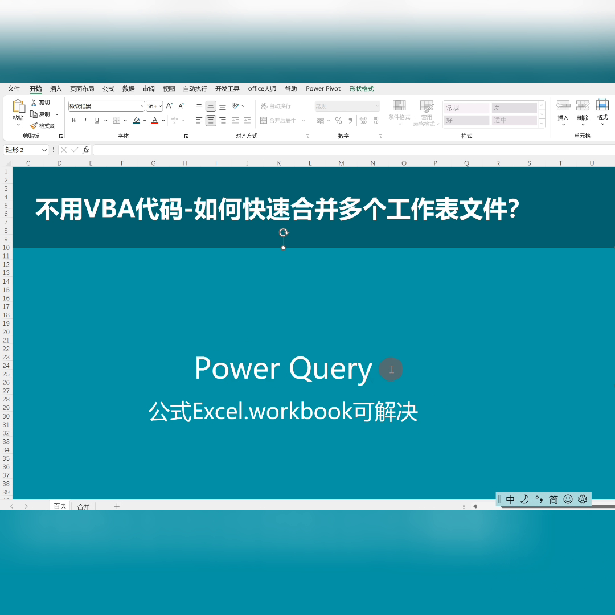Expand the borders options arrow
This screenshot has height=615, width=615.
(125, 121)
